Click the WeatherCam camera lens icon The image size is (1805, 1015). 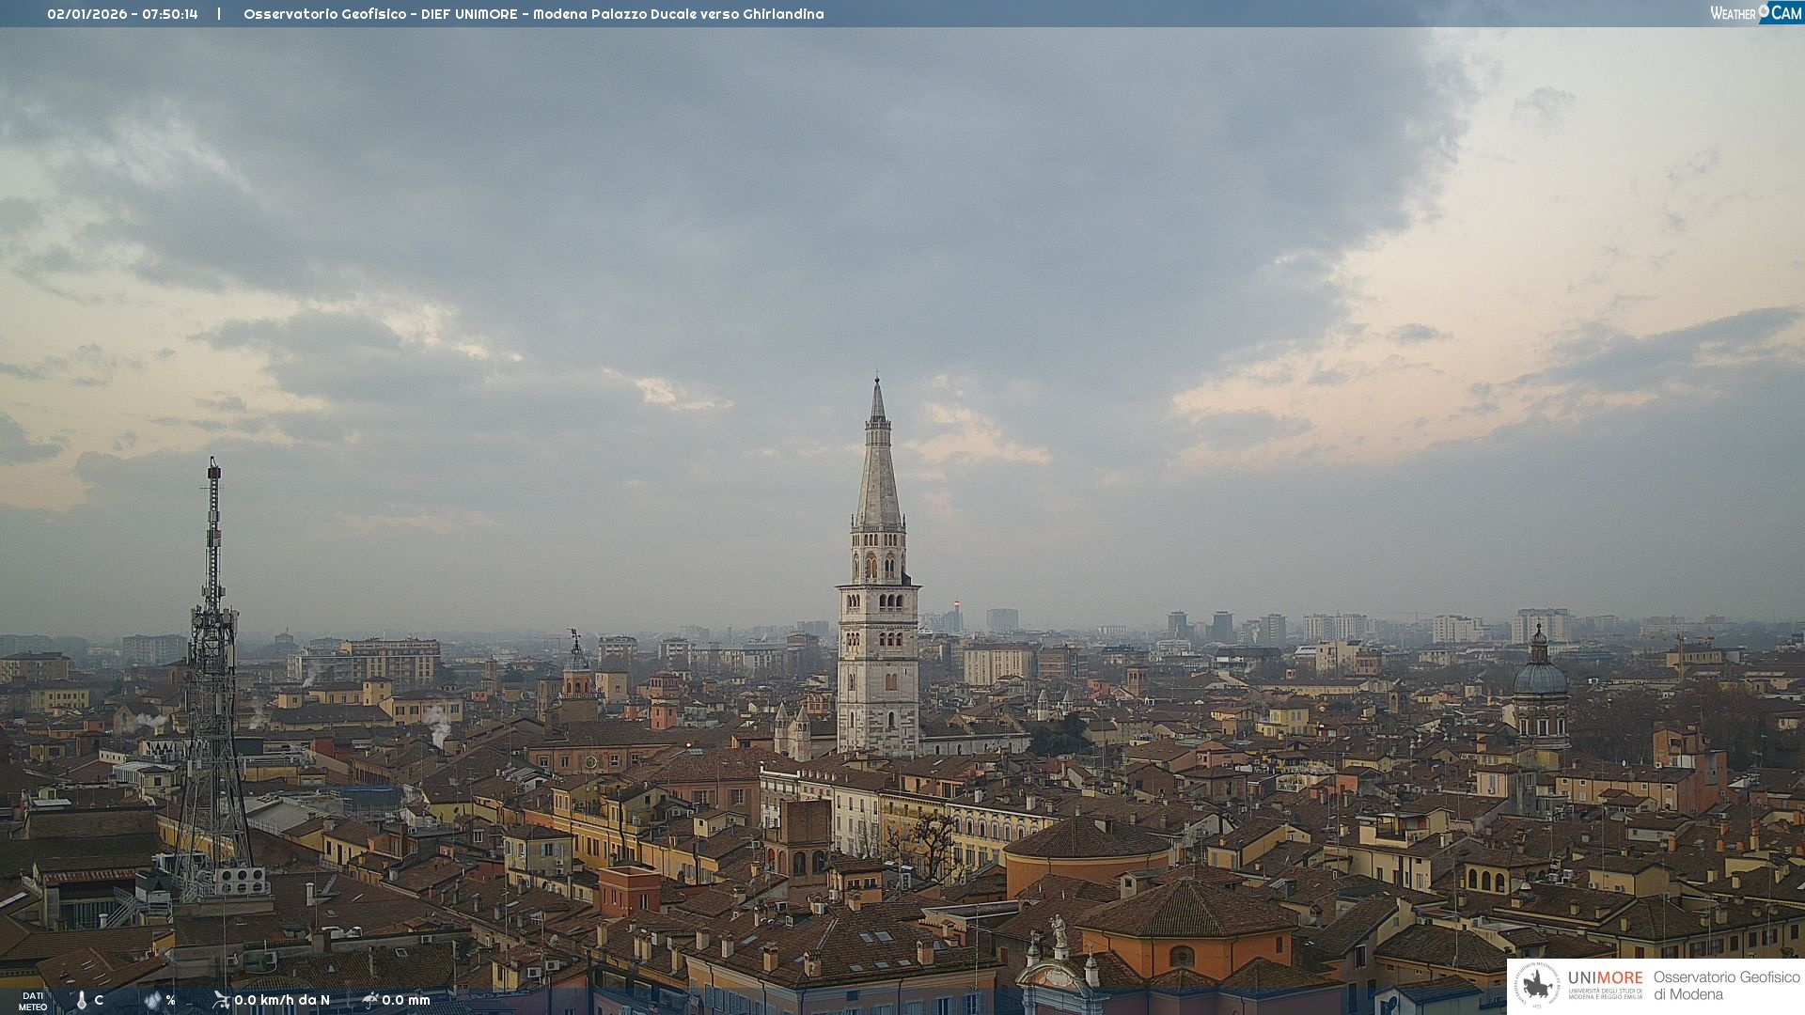(x=1763, y=9)
